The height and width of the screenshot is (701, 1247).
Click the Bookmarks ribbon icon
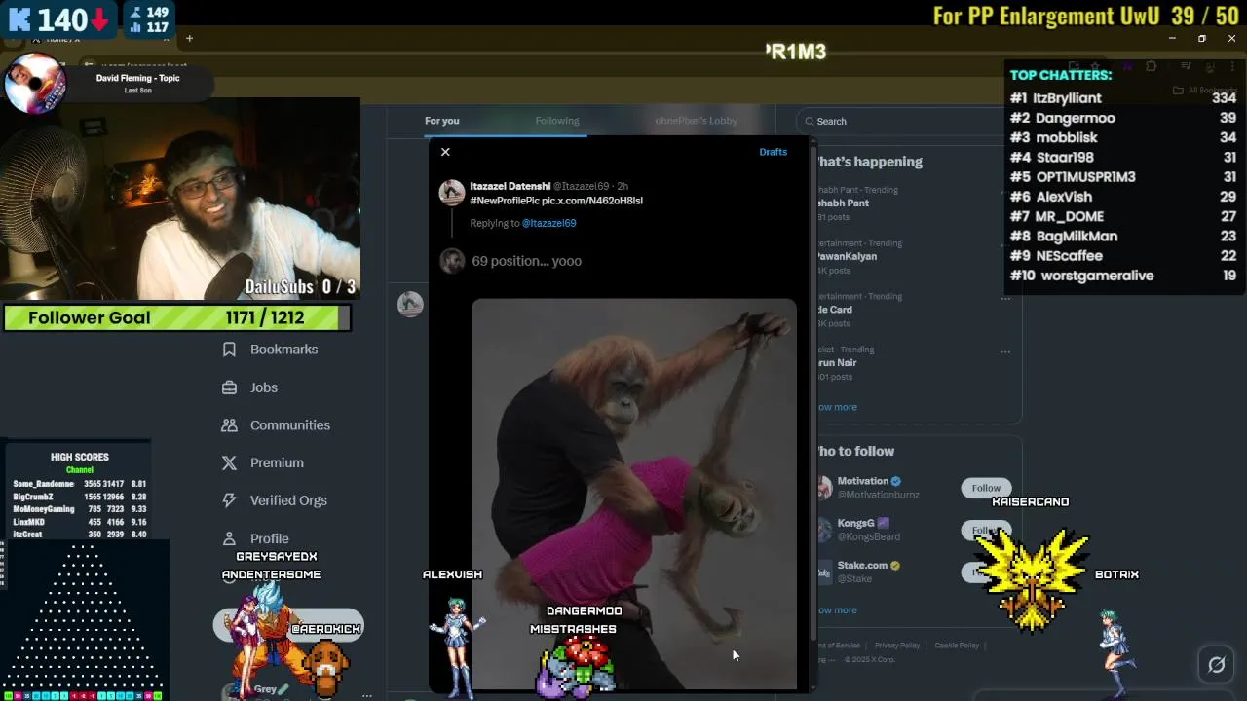[229, 350]
